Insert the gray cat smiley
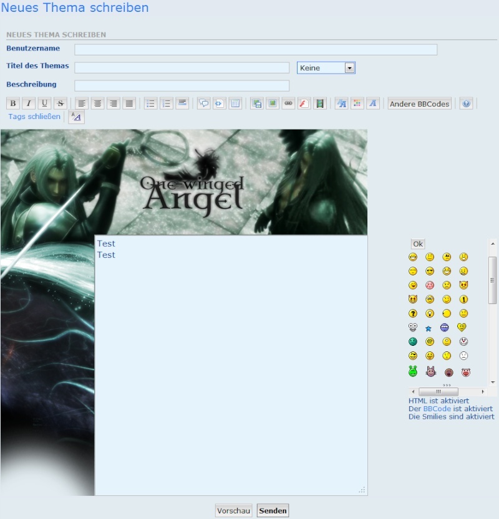This screenshot has height=519, width=499. coord(431,372)
